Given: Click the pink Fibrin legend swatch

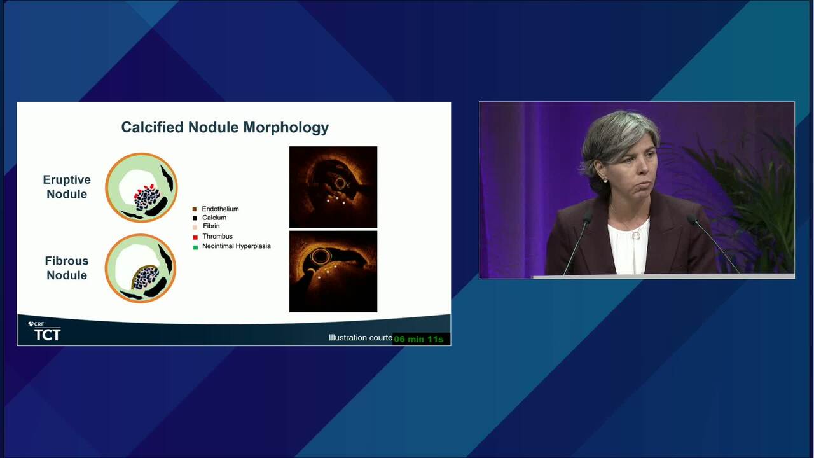Looking at the screenshot, I should point(195,227).
